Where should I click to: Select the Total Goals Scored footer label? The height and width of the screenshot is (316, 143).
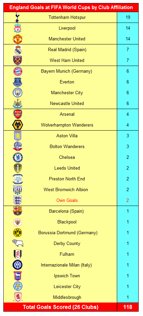(x=60, y=307)
